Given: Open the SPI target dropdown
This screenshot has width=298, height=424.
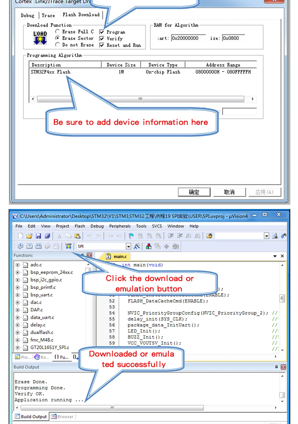Looking at the screenshot, I should tap(128, 246).
